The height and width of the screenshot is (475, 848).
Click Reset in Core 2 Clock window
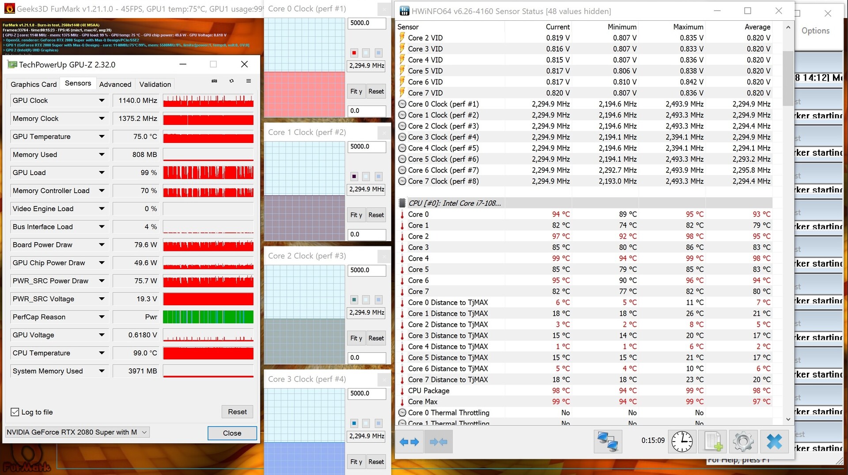point(376,338)
